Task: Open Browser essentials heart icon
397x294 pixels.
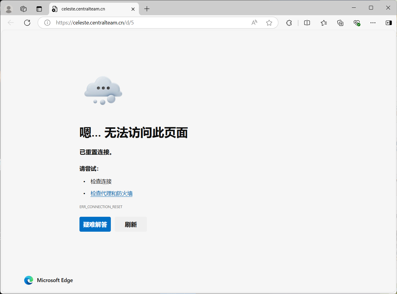Action: pyautogui.click(x=357, y=23)
